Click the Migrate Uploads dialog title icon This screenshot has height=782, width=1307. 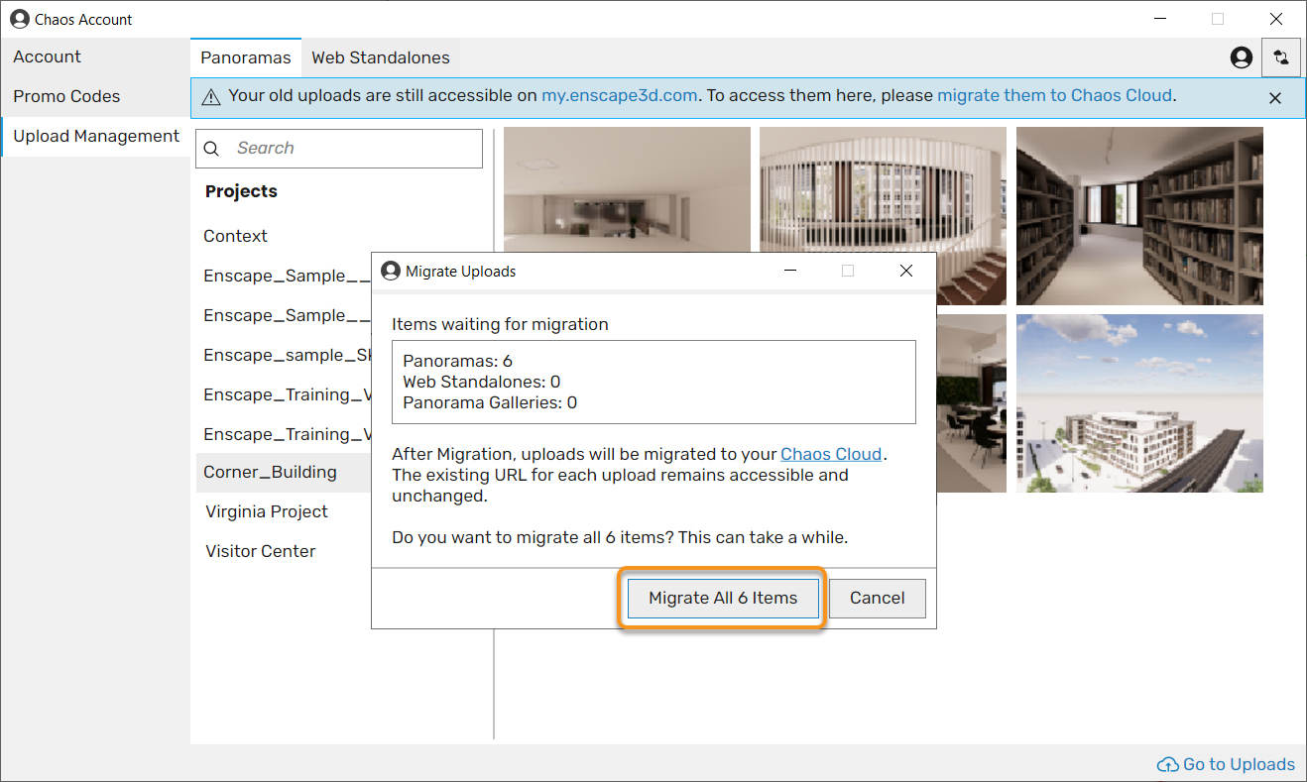(x=391, y=271)
